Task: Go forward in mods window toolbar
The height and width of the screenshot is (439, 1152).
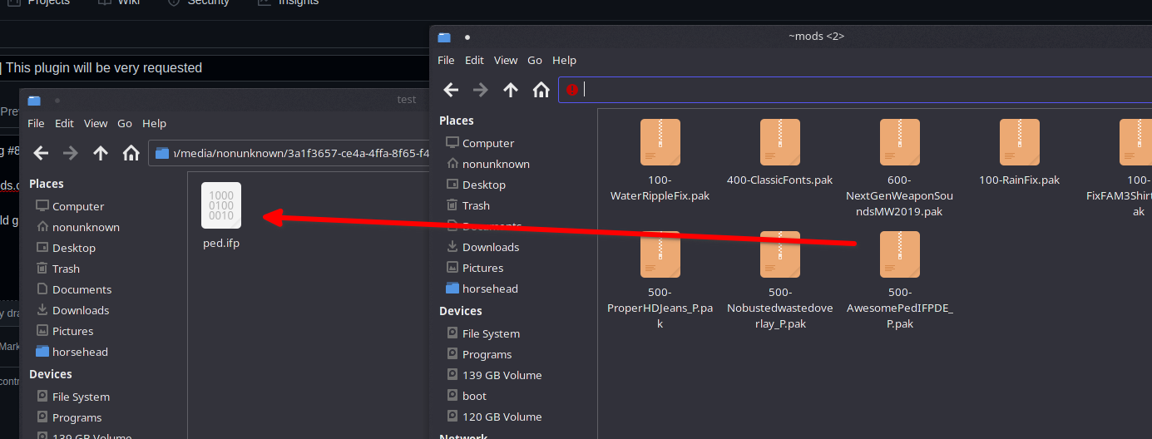Action: pos(481,90)
